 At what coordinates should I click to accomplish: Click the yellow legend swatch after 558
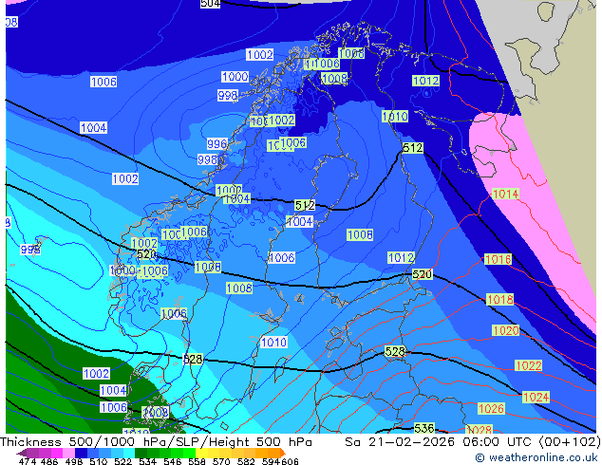(201, 453)
